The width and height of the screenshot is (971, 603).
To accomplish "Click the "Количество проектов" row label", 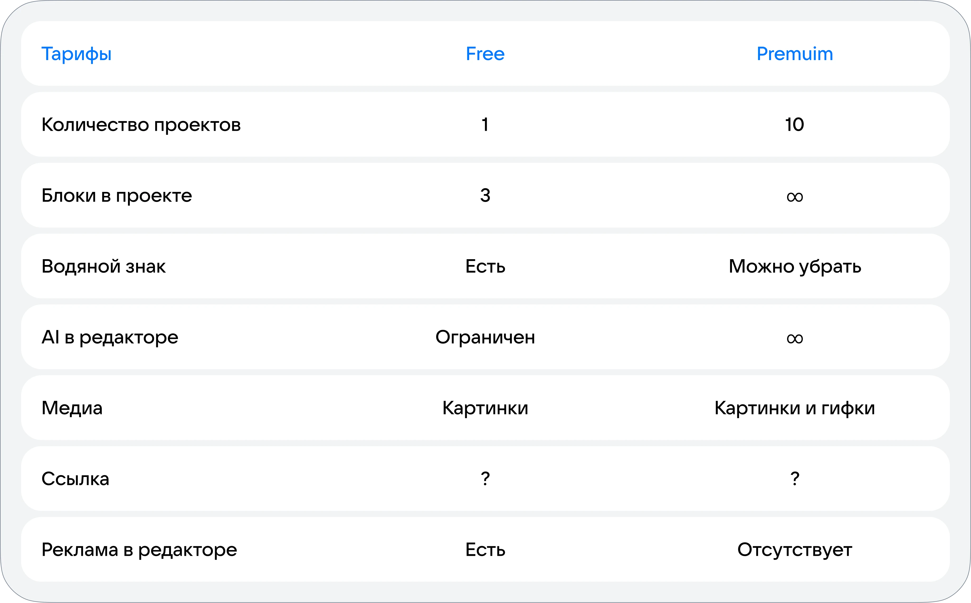I will pos(141,125).
